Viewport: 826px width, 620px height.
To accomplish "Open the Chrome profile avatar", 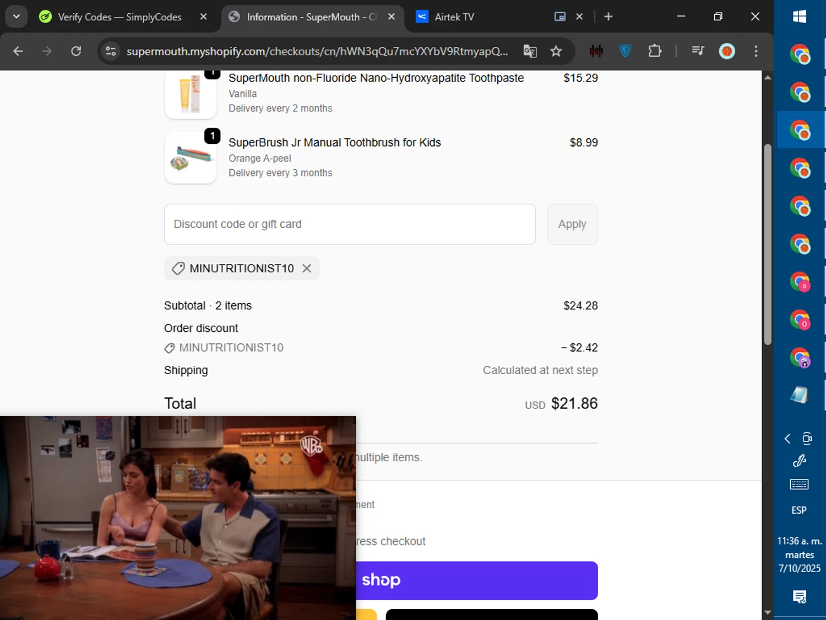I will (x=727, y=51).
